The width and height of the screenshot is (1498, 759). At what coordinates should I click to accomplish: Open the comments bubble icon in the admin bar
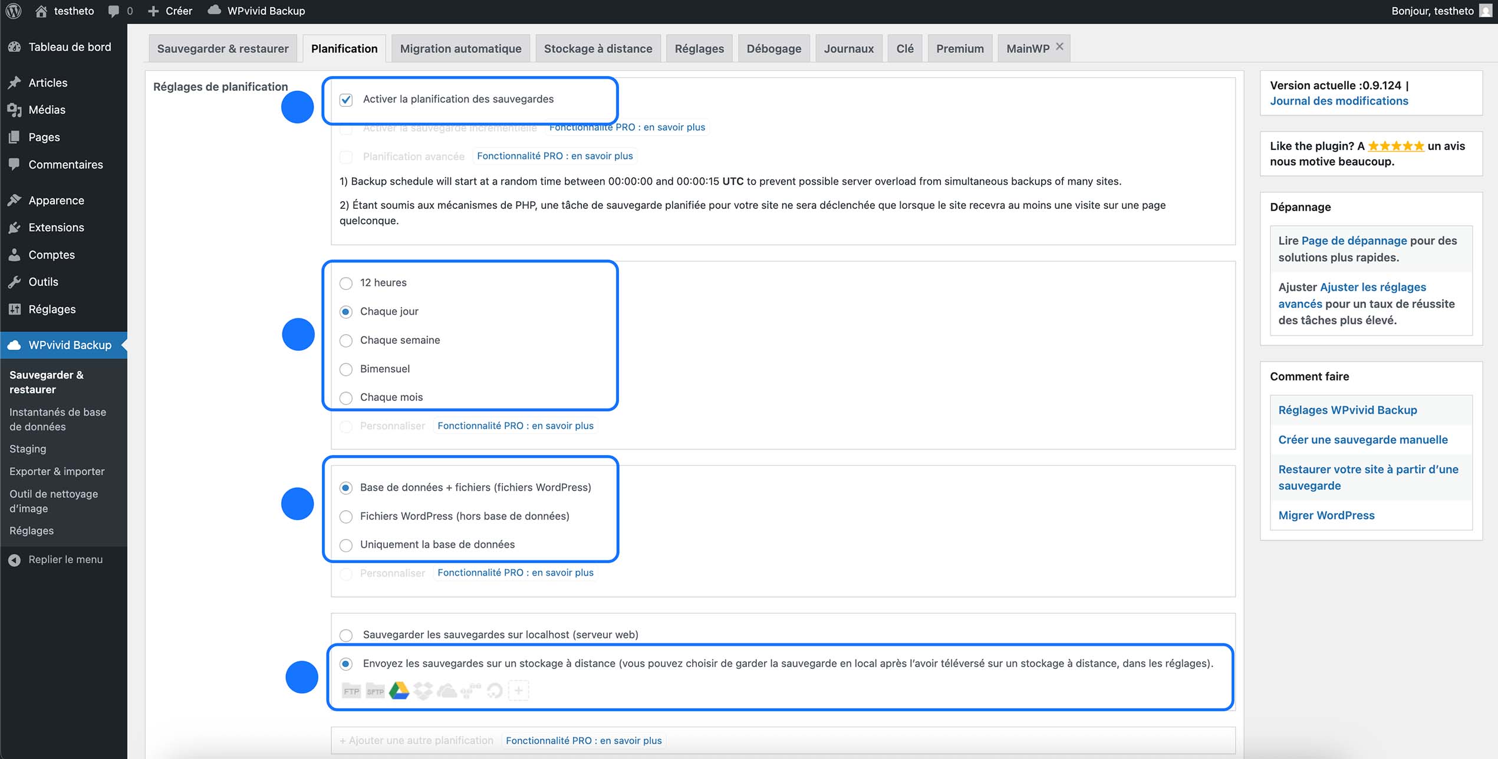point(113,11)
